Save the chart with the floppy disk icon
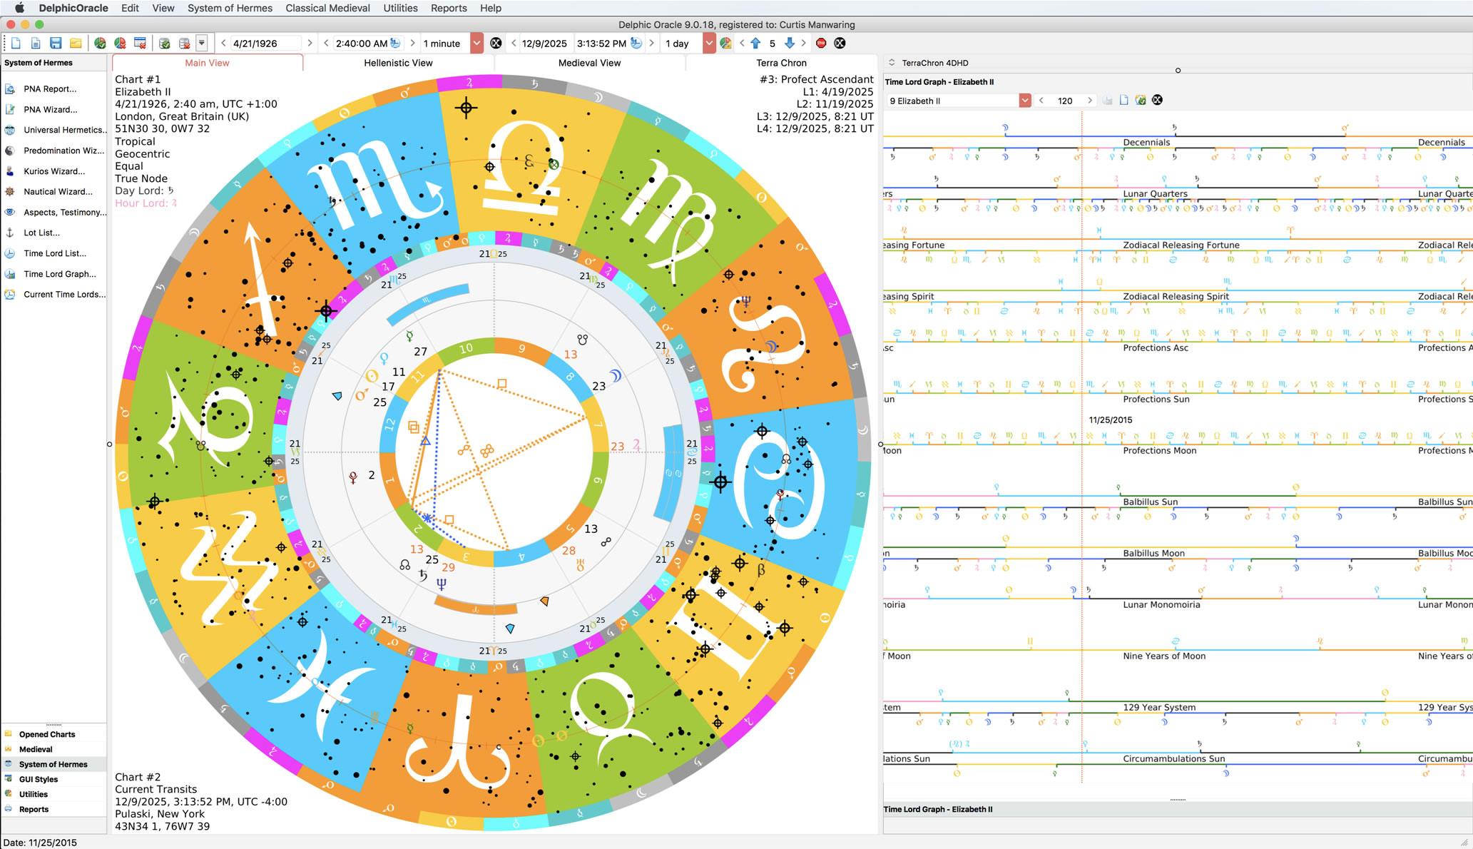Viewport: 1473px width, 849px height. click(56, 44)
